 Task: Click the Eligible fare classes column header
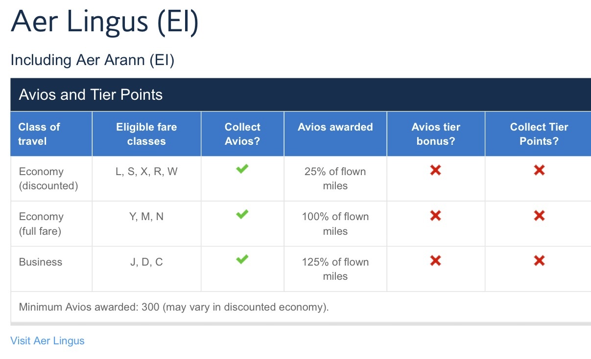(146, 134)
